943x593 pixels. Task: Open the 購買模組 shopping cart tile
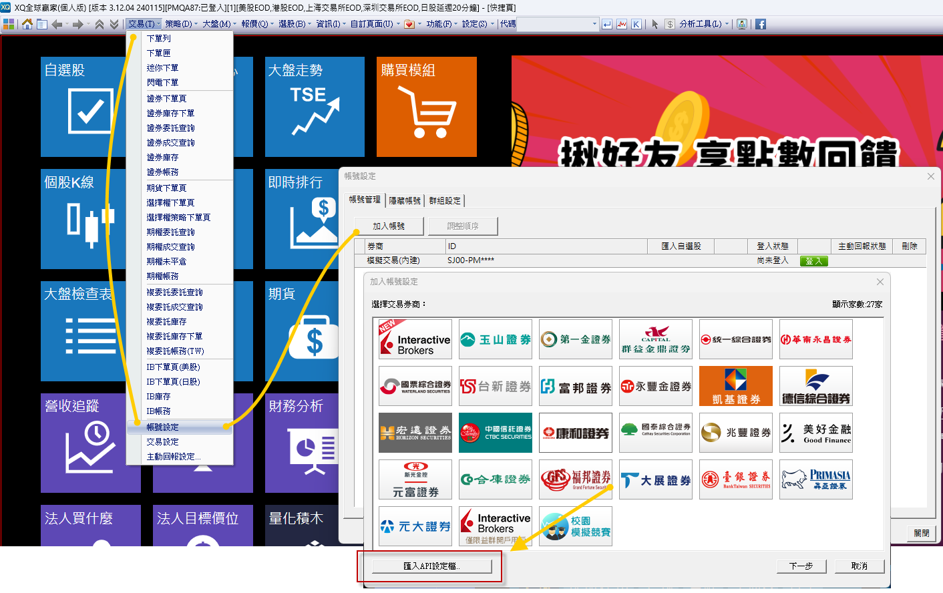(426, 107)
